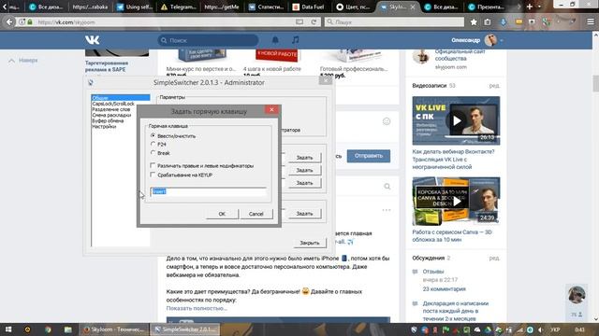Confirm hotkey dialog with OK

click(x=222, y=214)
